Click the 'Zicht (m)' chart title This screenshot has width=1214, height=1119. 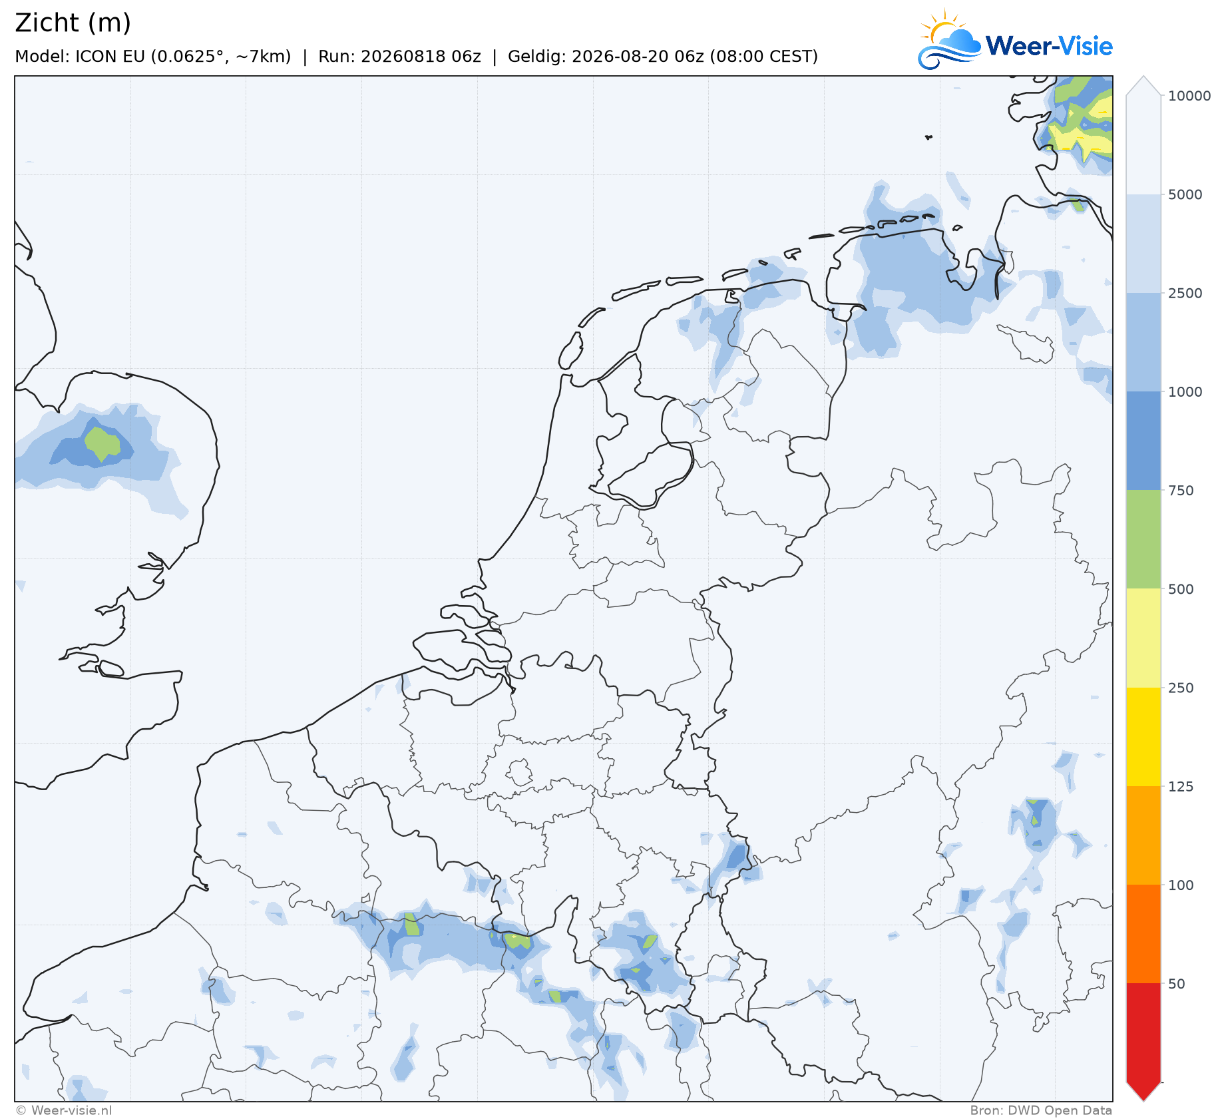(x=73, y=23)
